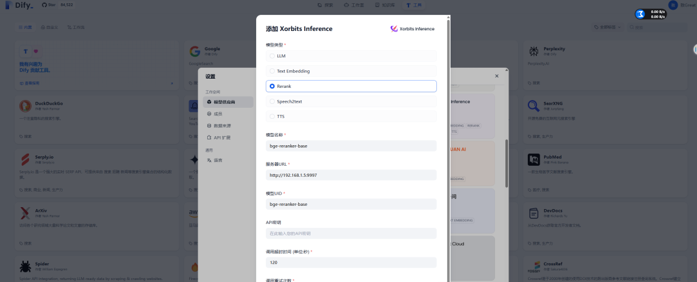Image resolution: width=697 pixels, height=282 pixels.
Task: Click the timeout field showing 120
Action: click(x=350, y=263)
